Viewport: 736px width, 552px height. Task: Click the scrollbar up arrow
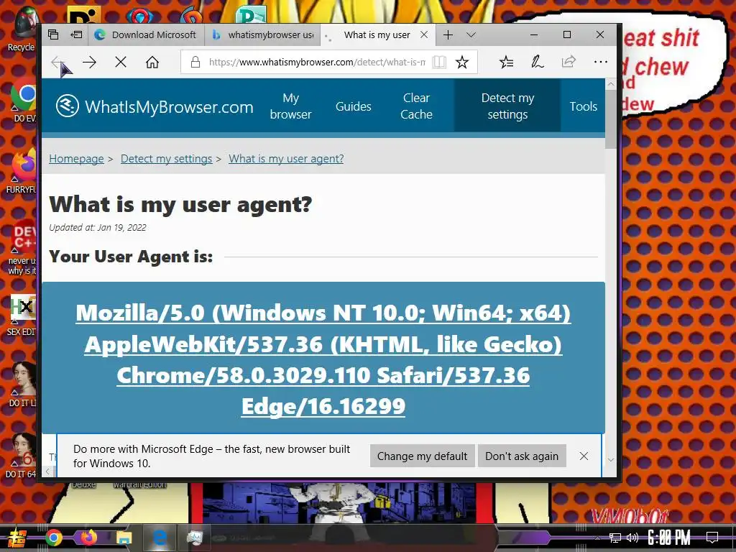[611, 85]
